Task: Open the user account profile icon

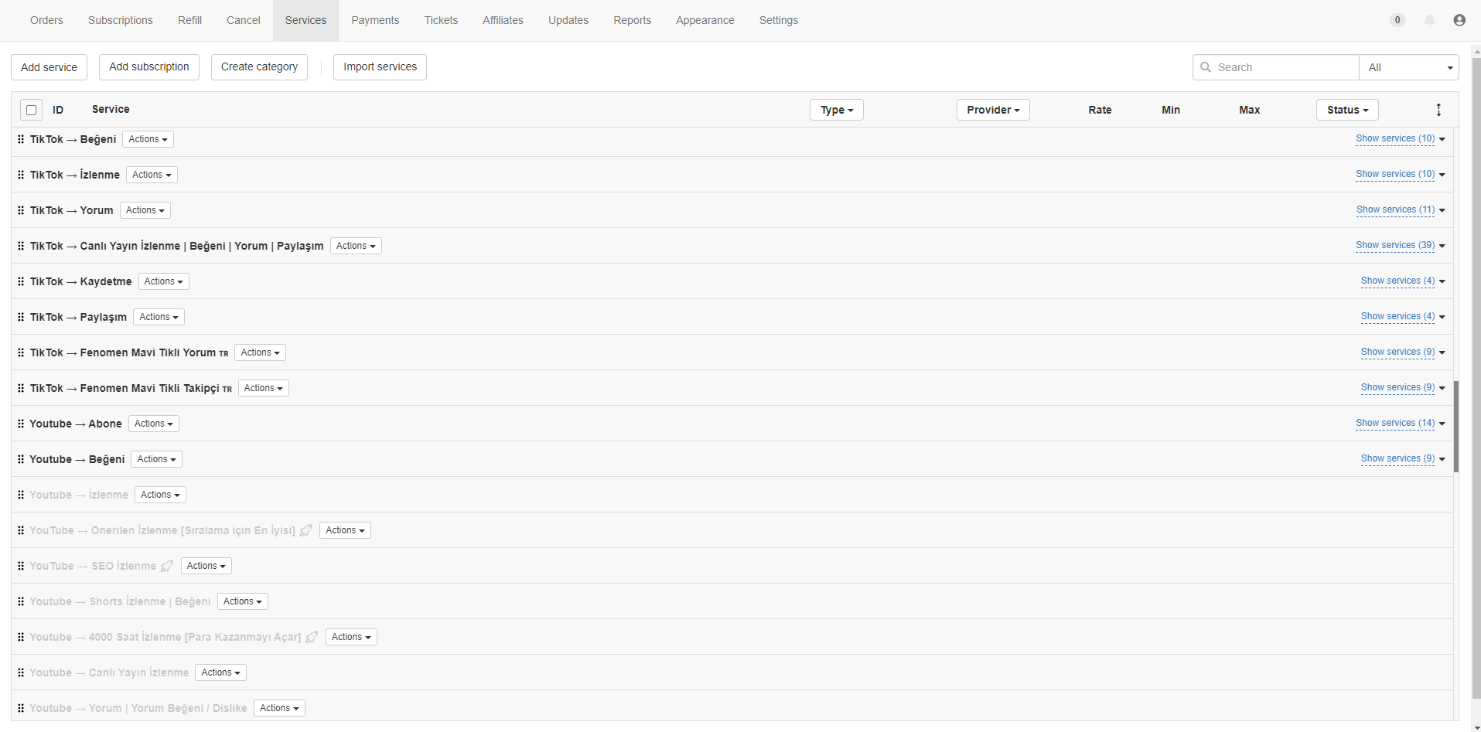Action: [1459, 20]
